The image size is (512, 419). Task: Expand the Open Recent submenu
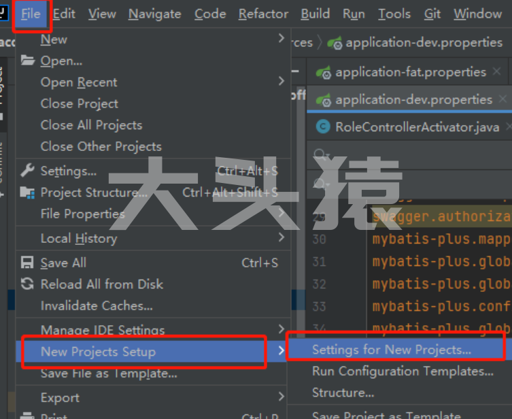coord(281,81)
